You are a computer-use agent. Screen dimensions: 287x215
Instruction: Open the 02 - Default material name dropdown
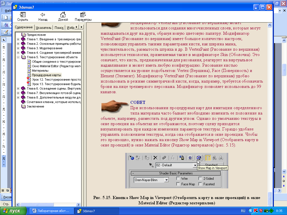(x=195, y=165)
